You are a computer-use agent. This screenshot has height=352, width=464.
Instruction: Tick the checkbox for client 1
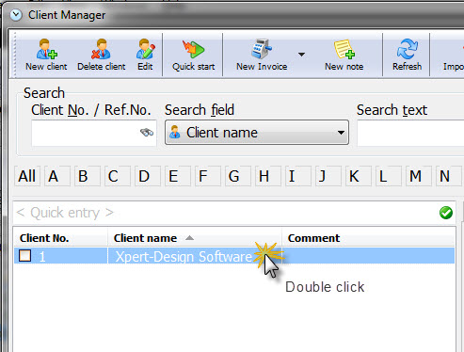24,256
